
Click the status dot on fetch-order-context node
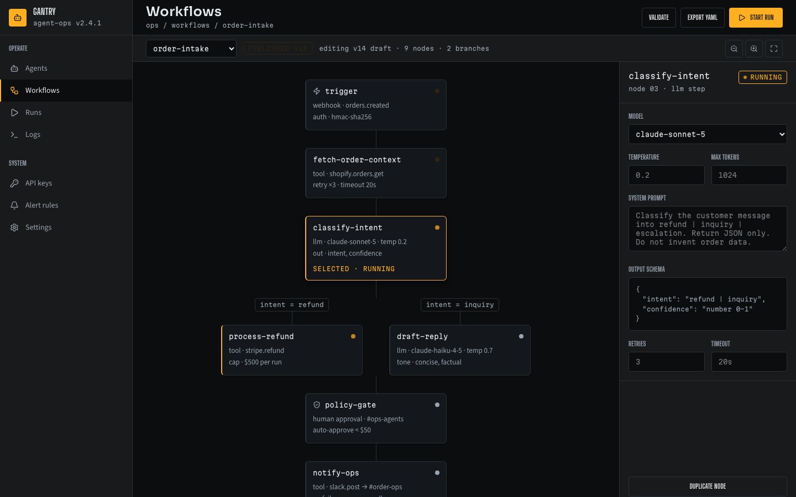(437, 160)
